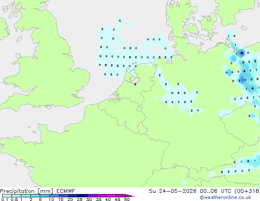Click the 'Su 24-05-2026 00..06 UTC' timestamp

[190, 191]
